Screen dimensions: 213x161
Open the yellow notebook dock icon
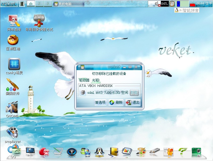click(x=114, y=152)
